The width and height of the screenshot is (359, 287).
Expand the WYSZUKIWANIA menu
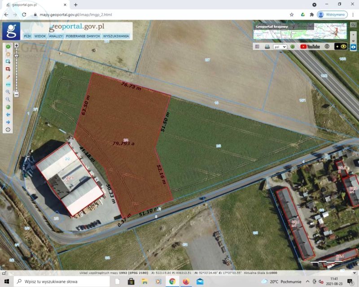[116, 36]
